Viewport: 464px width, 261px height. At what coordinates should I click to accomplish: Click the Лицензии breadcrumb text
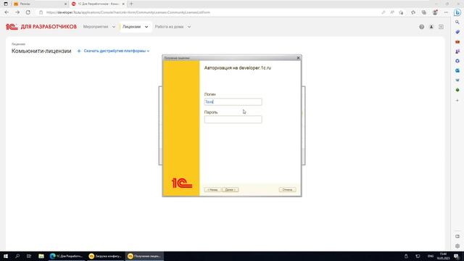[x=18, y=44]
